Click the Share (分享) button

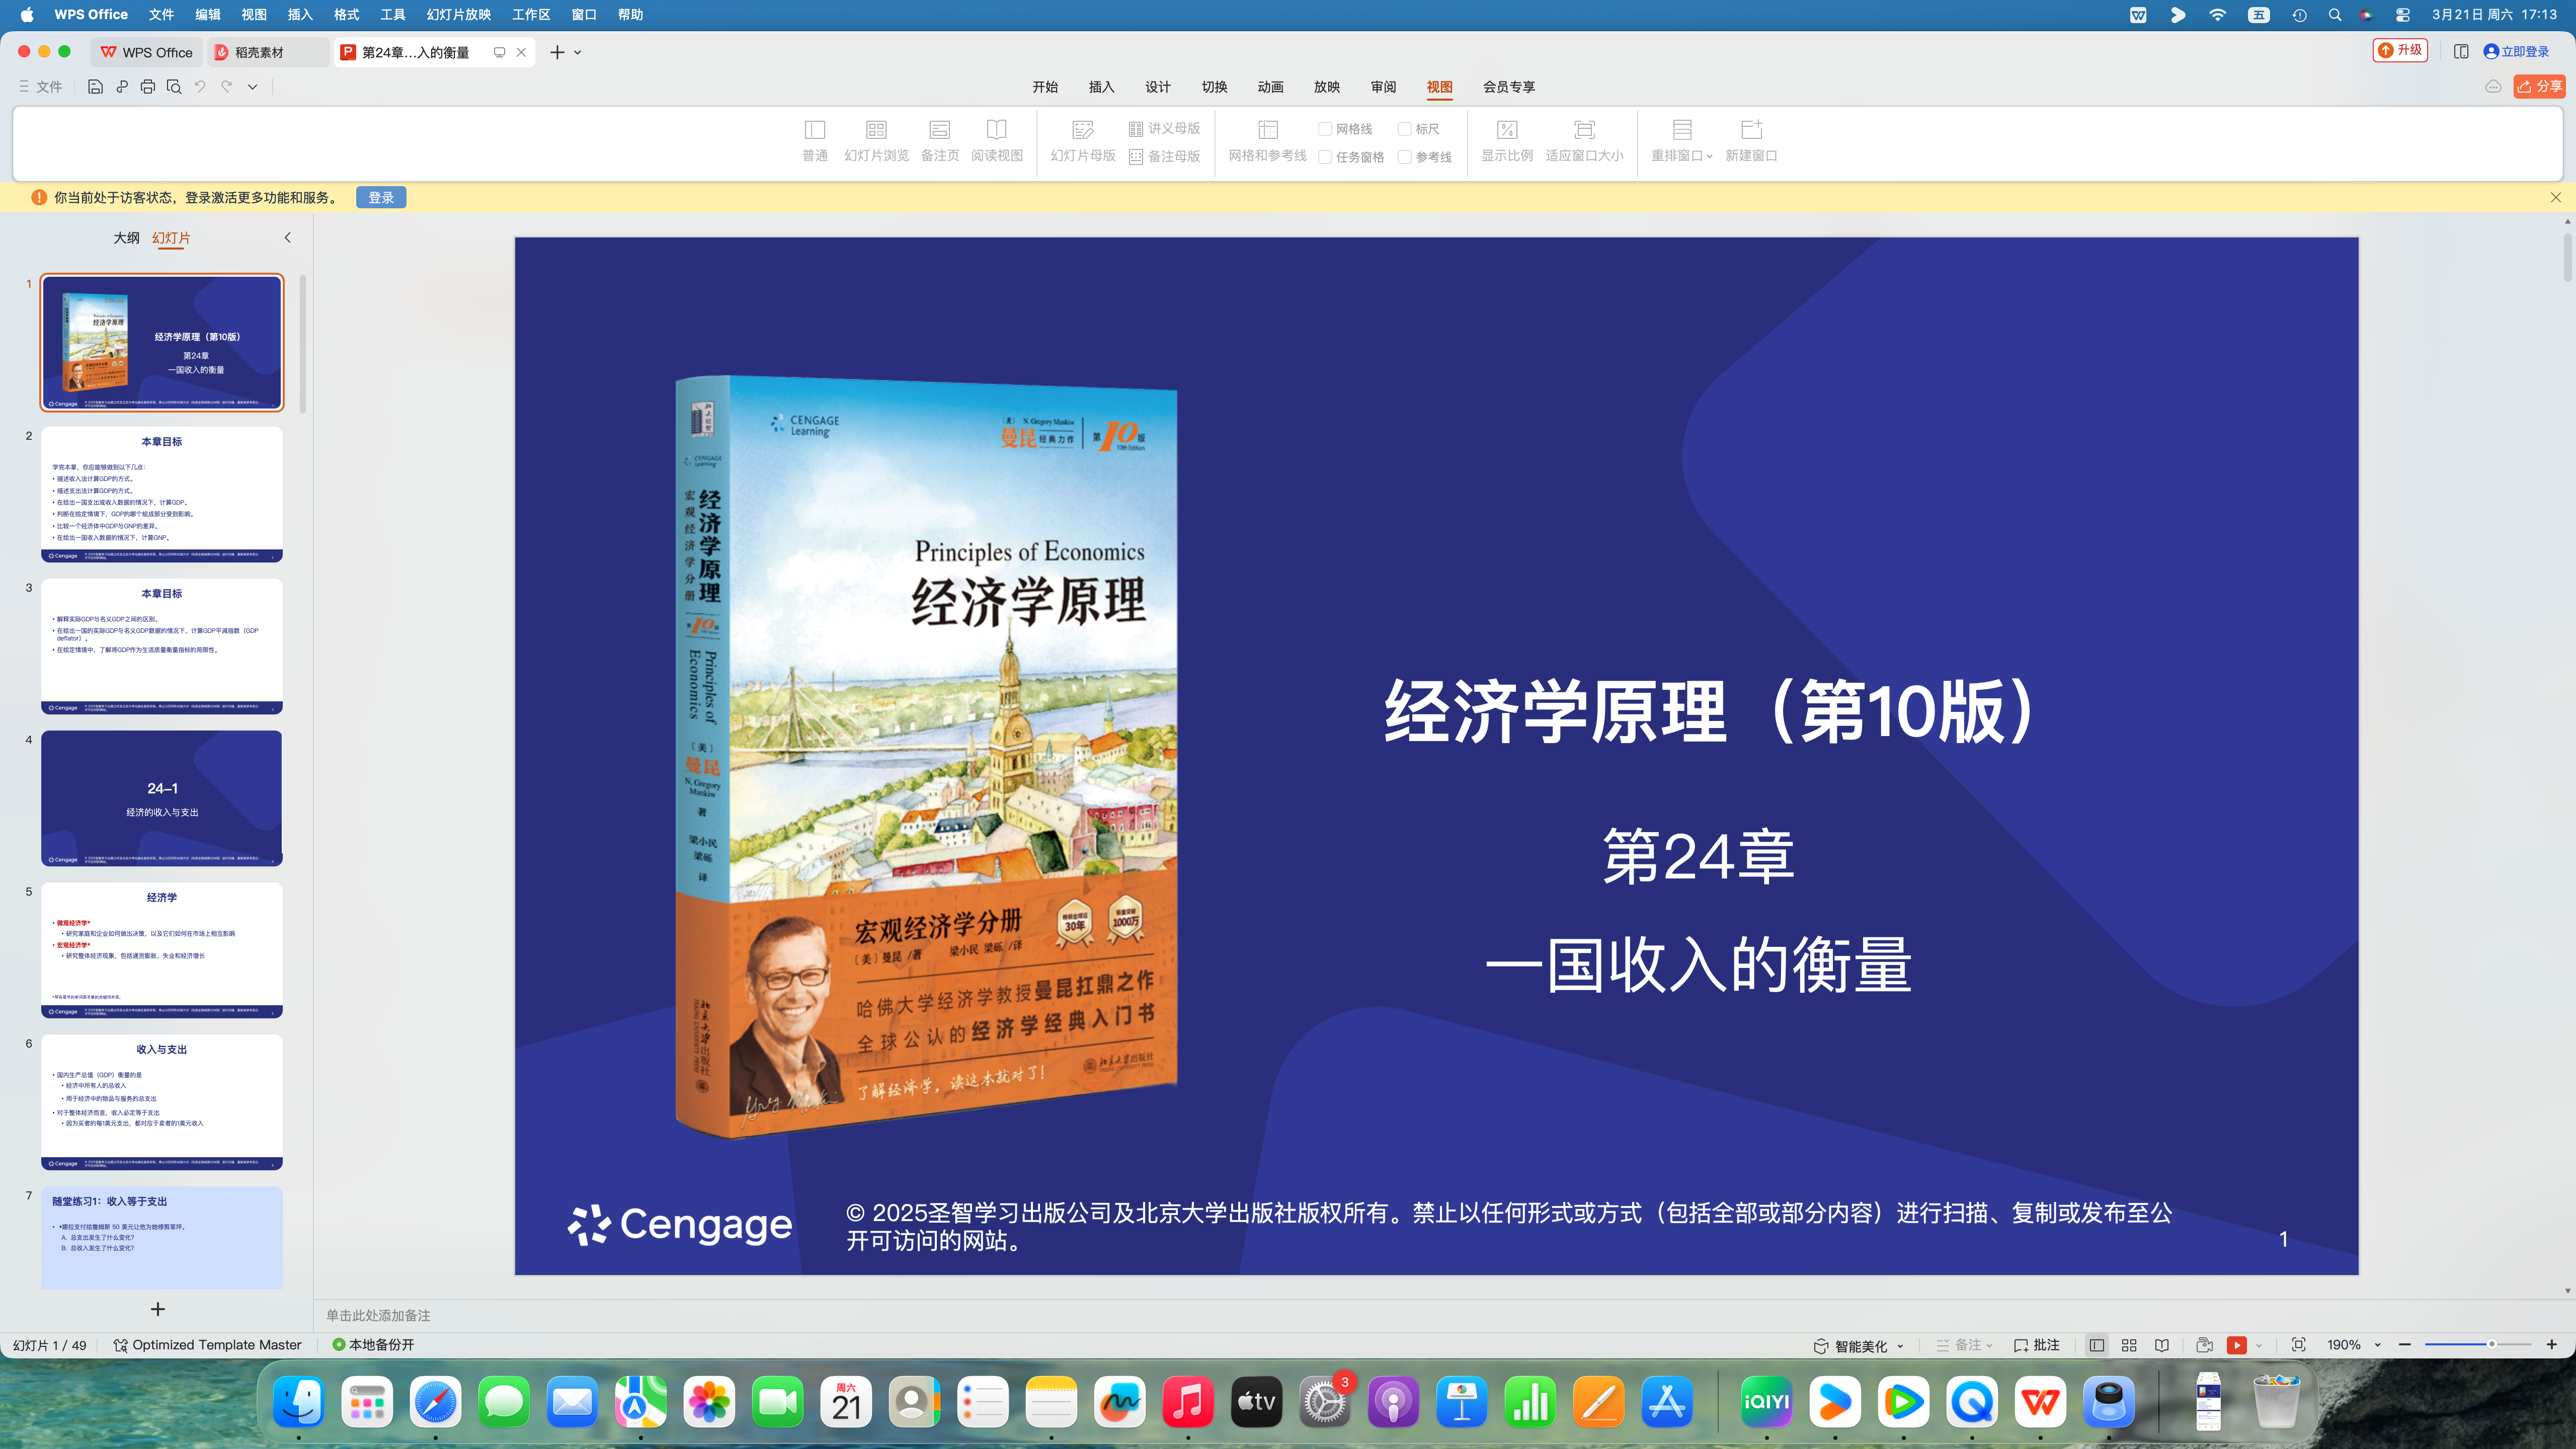tap(2539, 87)
